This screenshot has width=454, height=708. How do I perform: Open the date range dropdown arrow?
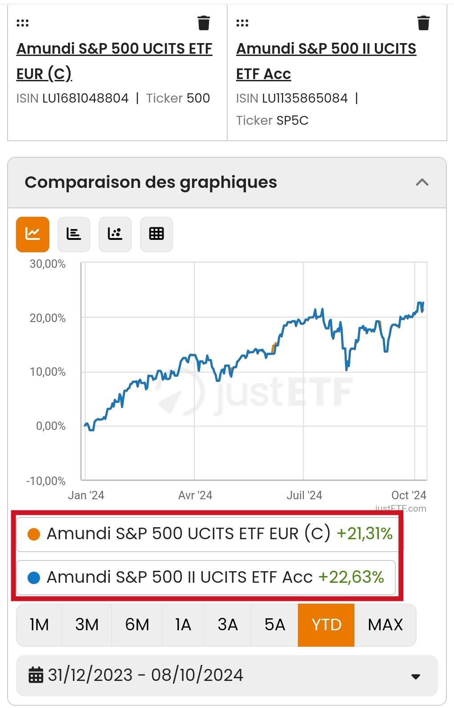pyautogui.click(x=416, y=676)
